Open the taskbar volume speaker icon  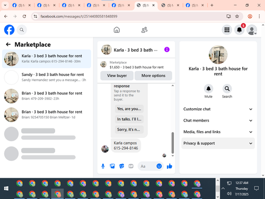[x=229, y=194]
